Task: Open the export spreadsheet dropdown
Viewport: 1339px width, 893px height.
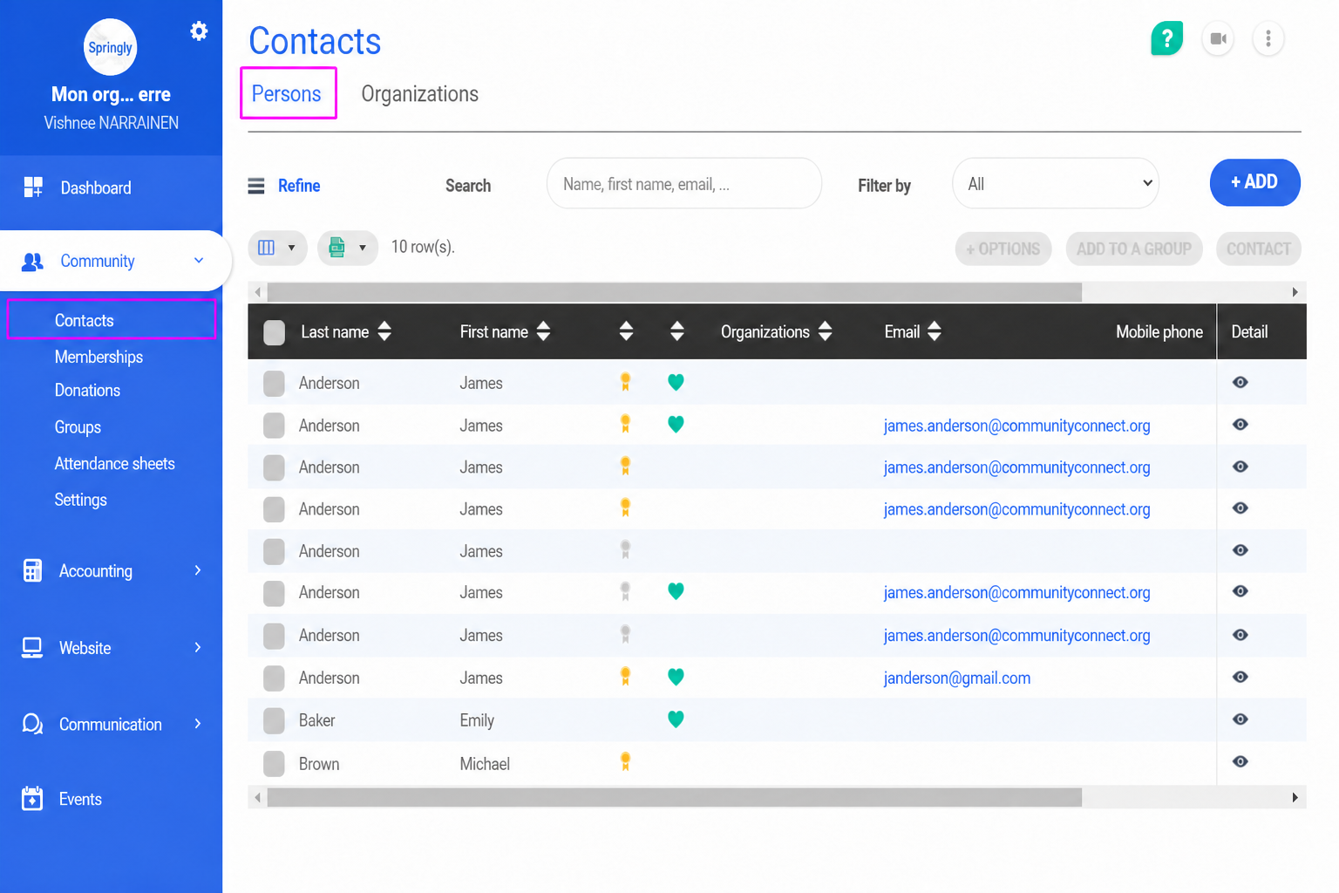Action: 347,248
